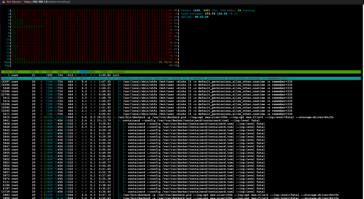Click the CPU 1 usage meter bar
The height and width of the screenshot is (199, 364).
[x=94, y=11]
